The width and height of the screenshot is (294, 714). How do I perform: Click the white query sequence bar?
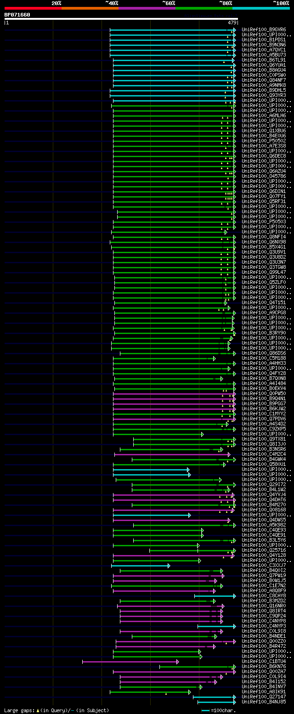point(121,19)
